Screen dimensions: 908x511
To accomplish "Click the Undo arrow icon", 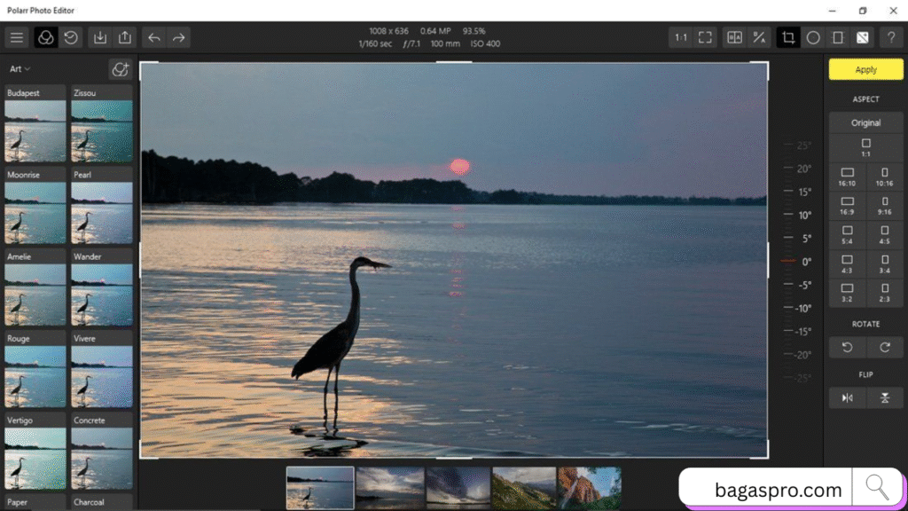I will pyautogui.click(x=153, y=37).
